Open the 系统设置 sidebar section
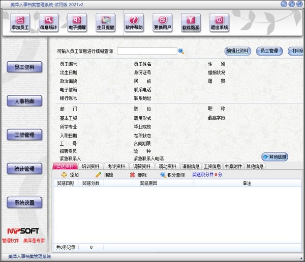 coord(24,202)
